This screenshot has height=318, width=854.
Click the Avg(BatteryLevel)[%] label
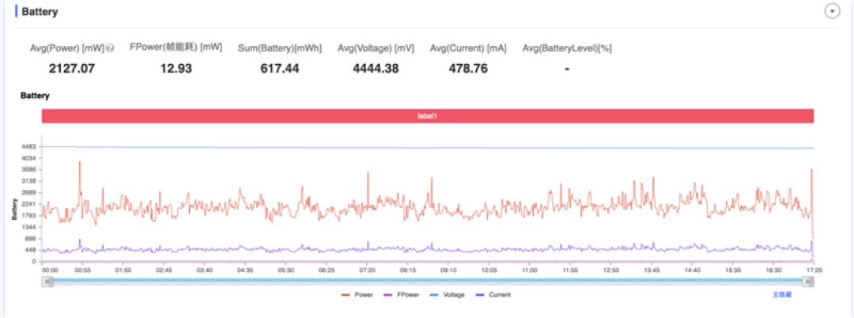click(567, 48)
